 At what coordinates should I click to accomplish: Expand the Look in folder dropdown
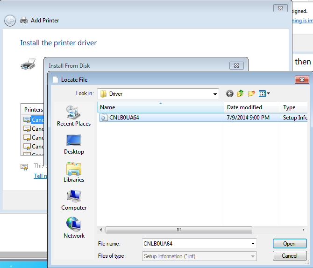pyautogui.click(x=214, y=94)
